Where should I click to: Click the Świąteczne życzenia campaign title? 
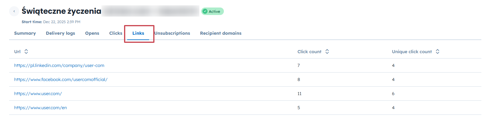point(61,12)
